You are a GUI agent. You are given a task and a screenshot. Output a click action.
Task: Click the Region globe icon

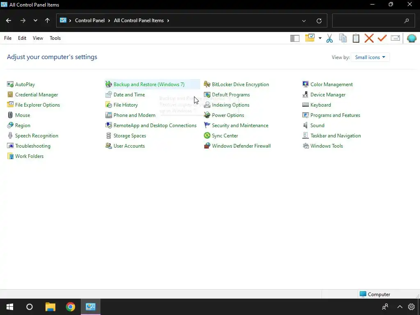tap(10, 126)
